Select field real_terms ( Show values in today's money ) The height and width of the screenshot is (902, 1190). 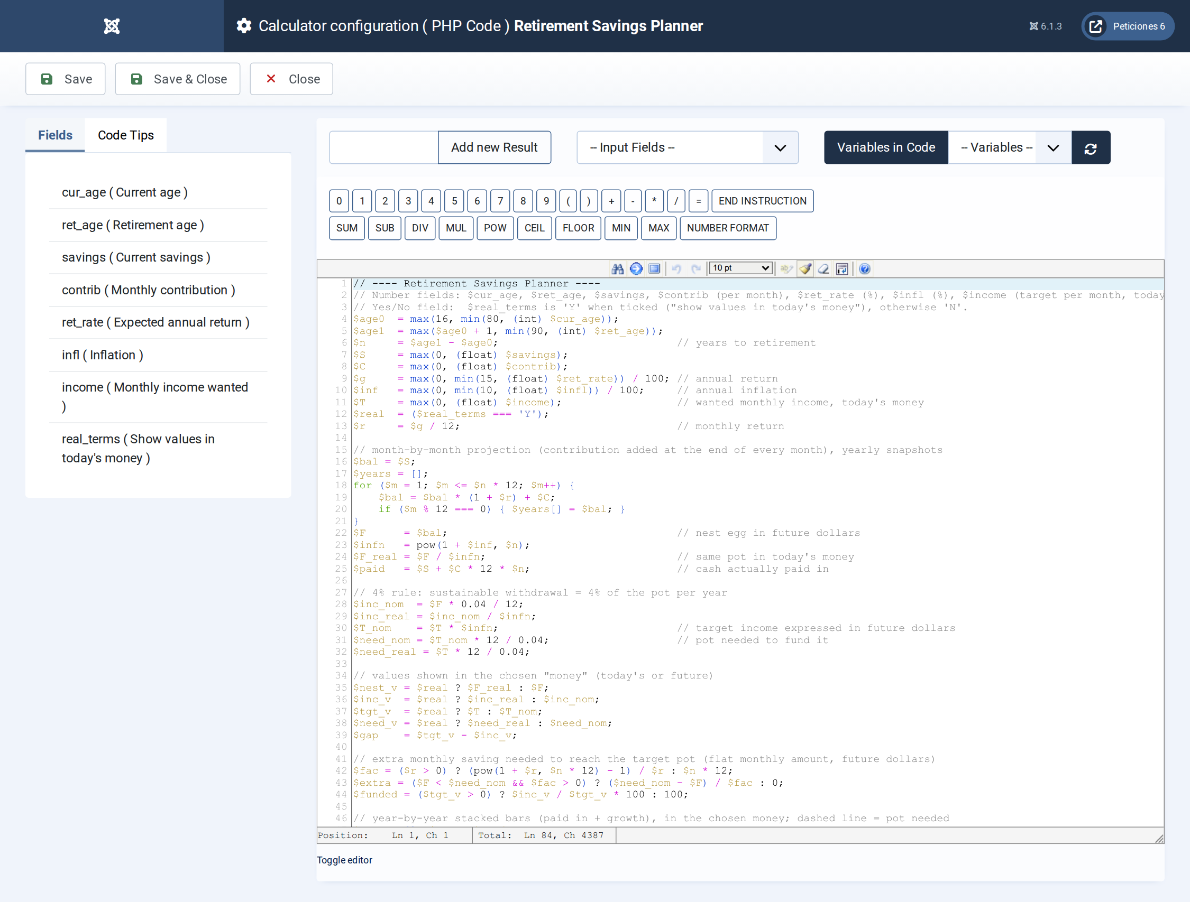[x=158, y=449]
